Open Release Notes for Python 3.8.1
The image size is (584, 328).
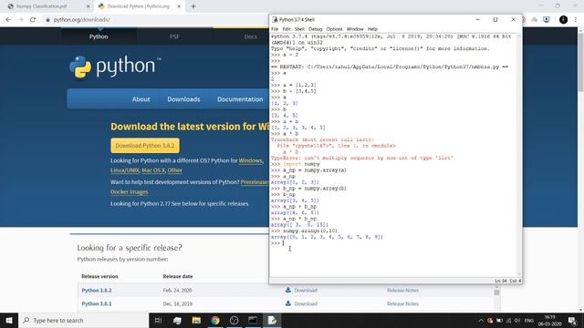tap(402, 303)
